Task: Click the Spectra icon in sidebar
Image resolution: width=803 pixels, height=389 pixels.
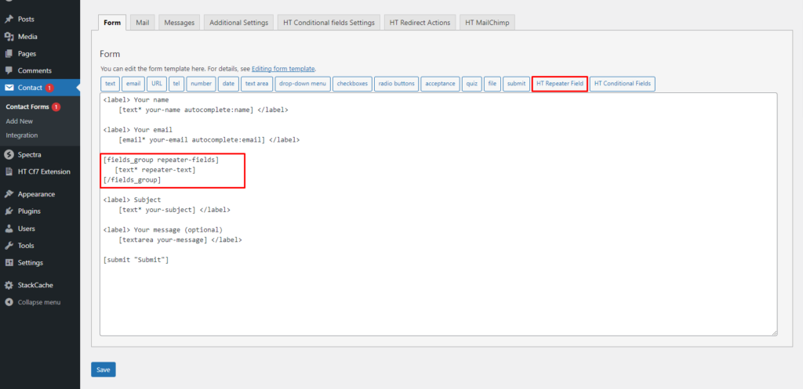Action: (9, 154)
